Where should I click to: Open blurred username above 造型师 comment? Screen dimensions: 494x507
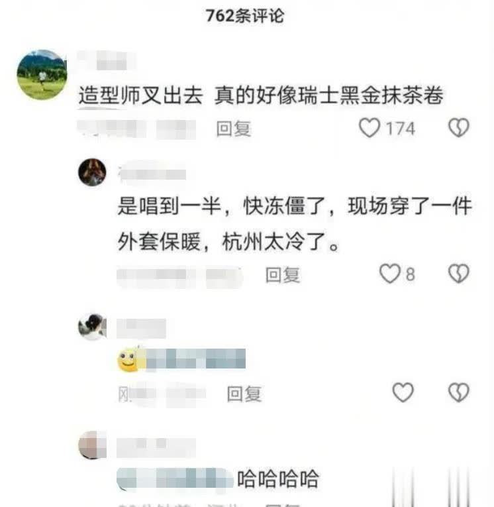coord(107,60)
